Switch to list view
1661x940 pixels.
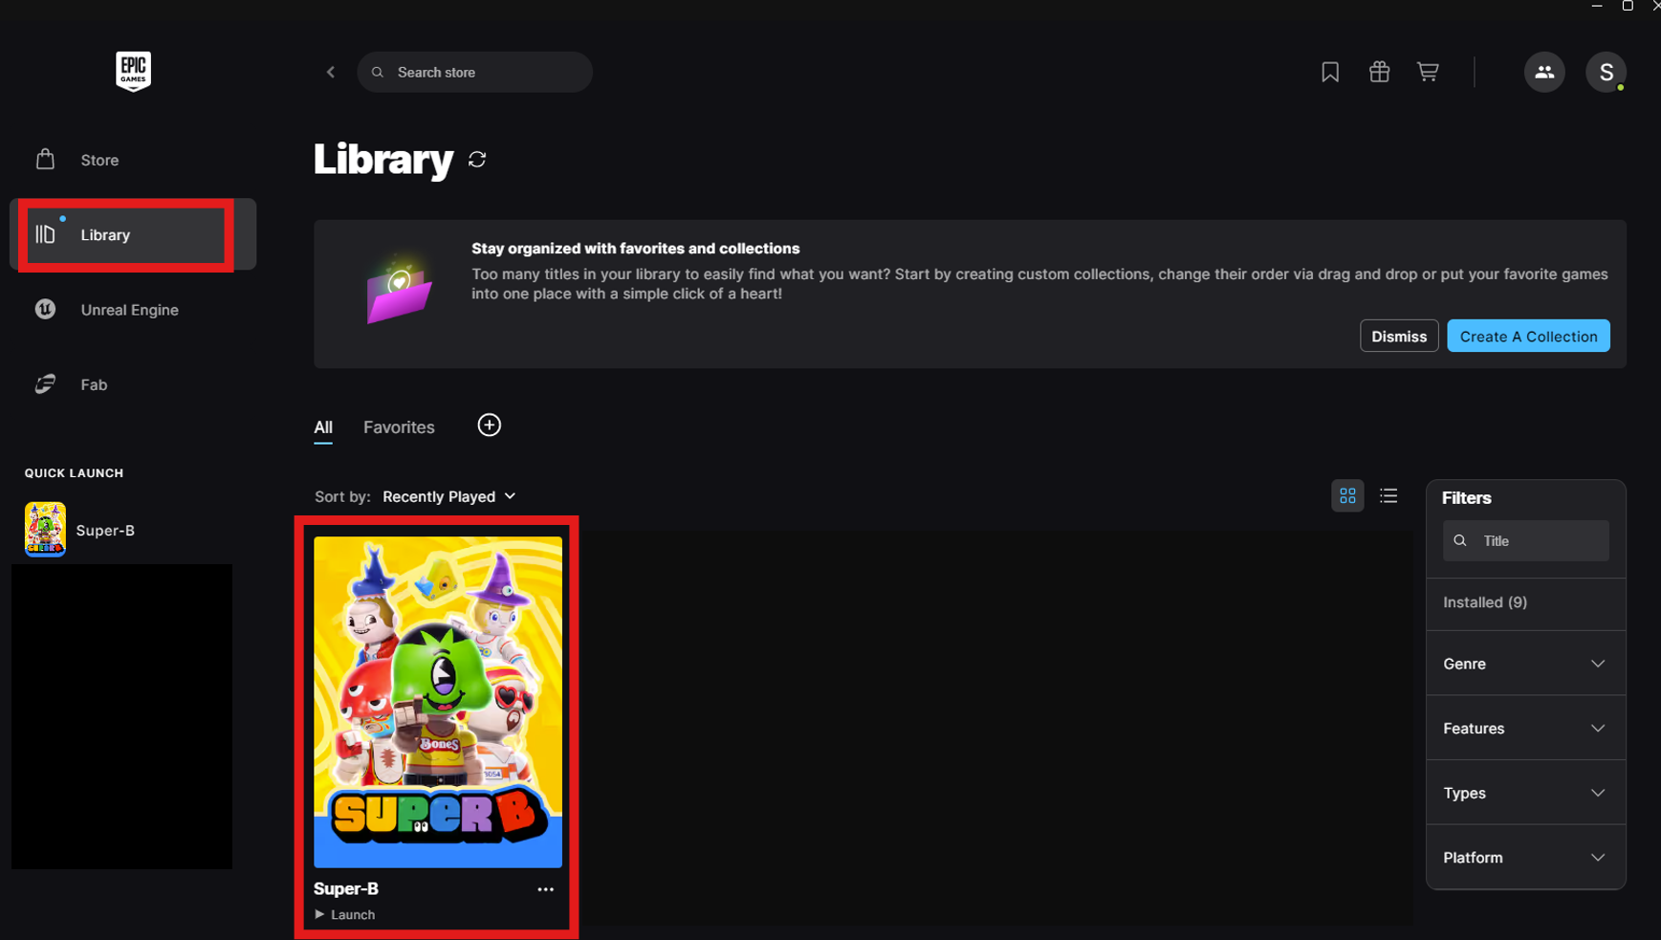(x=1388, y=495)
